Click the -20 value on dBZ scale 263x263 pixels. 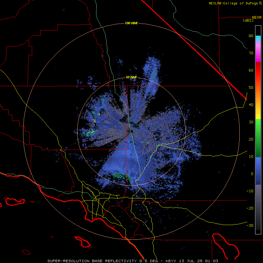250,208
